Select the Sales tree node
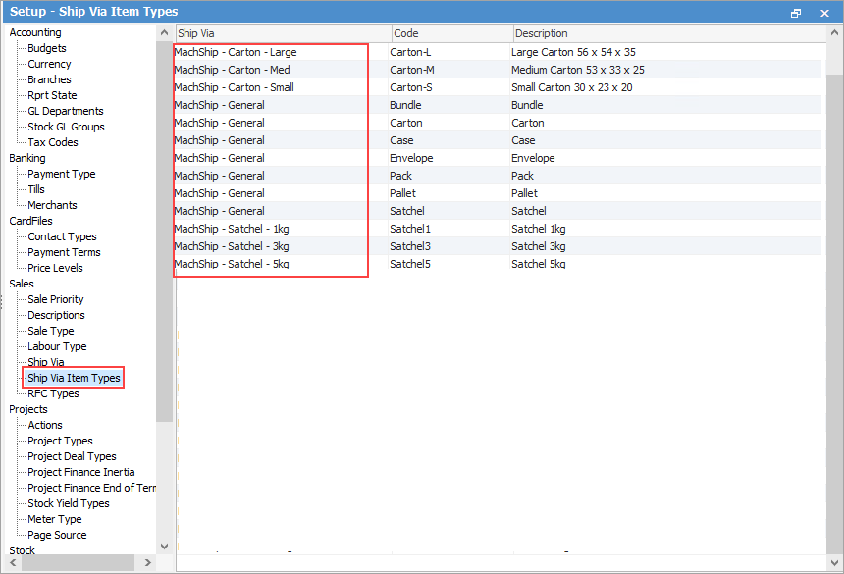This screenshot has width=844, height=574. [x=22, y=284]
